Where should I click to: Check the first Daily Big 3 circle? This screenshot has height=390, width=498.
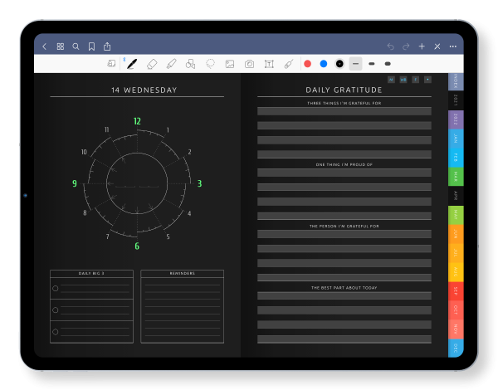(x=56, y=288)
